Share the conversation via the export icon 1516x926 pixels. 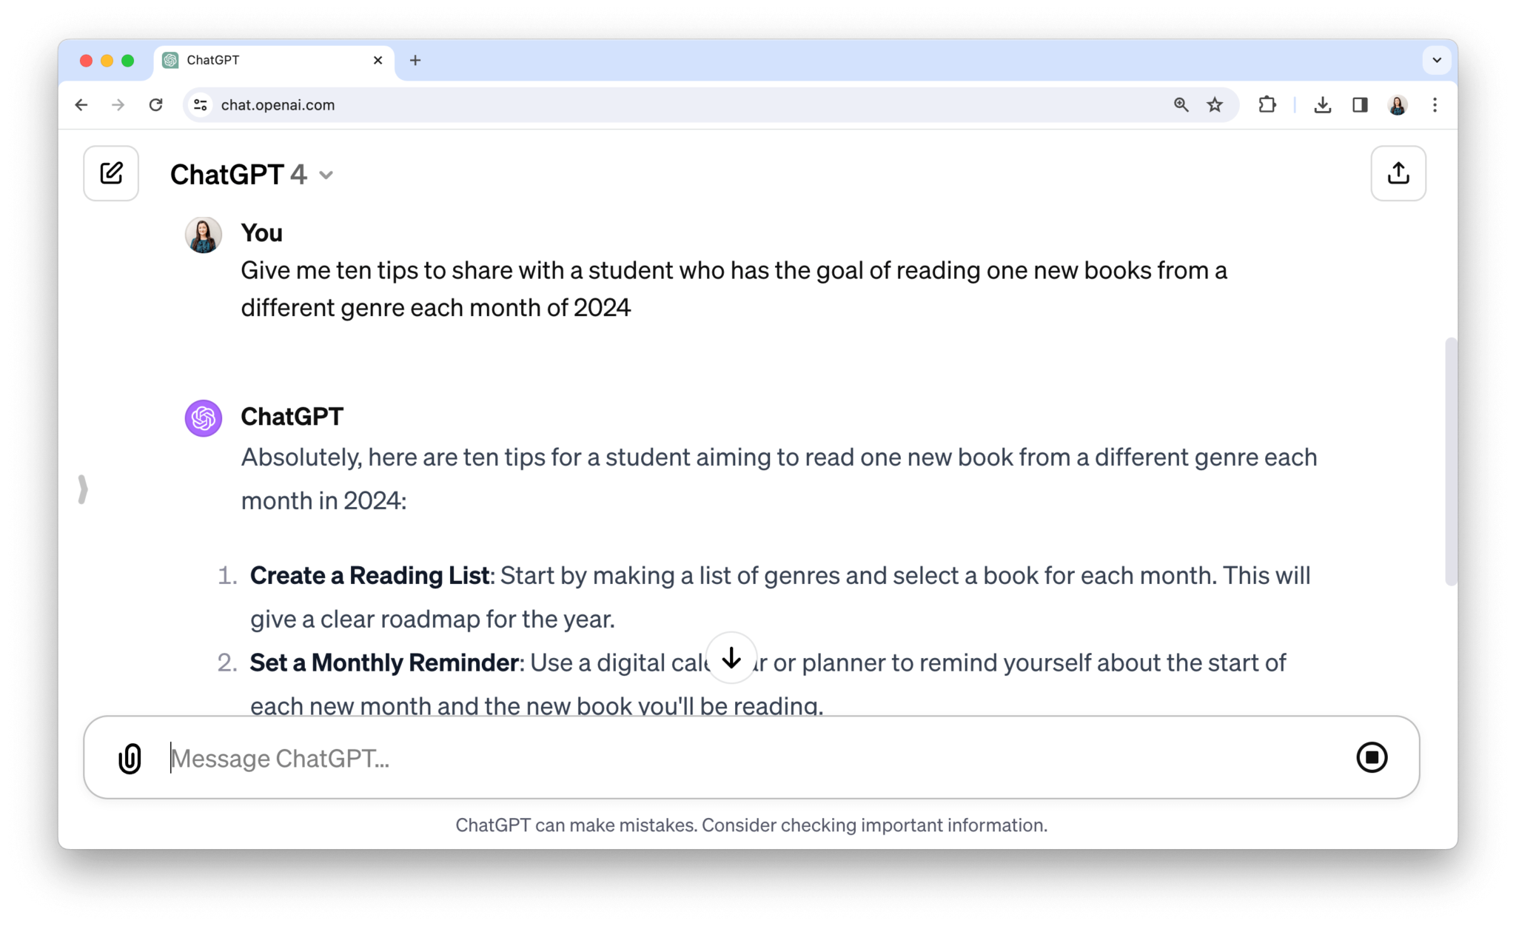pos(1398,173)
